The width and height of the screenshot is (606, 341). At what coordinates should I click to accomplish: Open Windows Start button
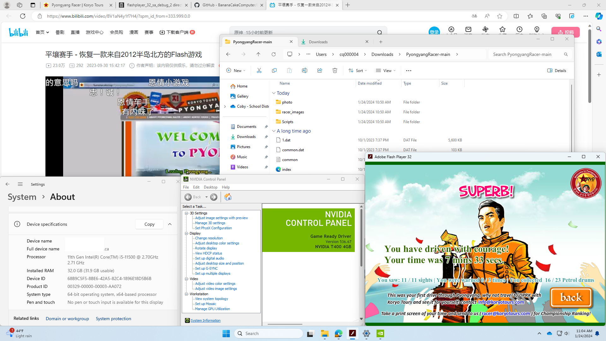pos(226,333)
